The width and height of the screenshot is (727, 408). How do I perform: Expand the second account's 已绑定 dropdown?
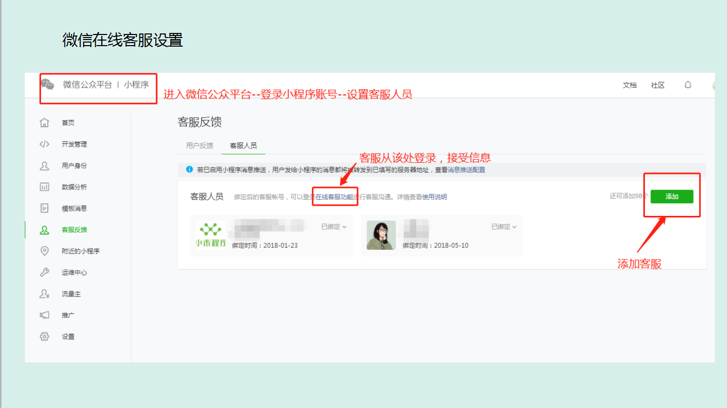coord(504,227)
